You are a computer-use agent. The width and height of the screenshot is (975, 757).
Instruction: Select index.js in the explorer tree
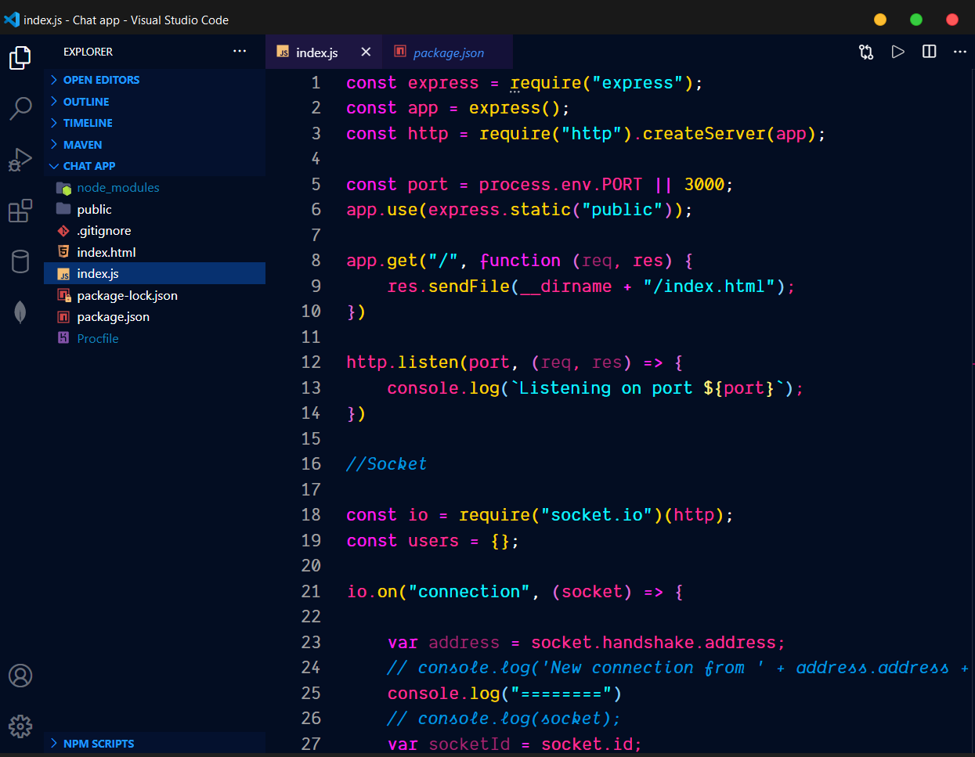[x=154, y=274]
